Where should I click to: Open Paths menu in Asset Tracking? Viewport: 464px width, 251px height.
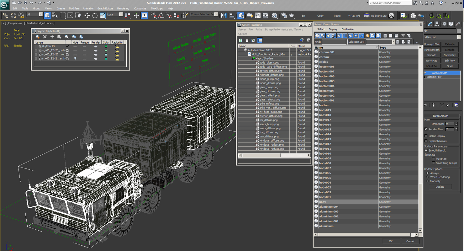(259, 29)
